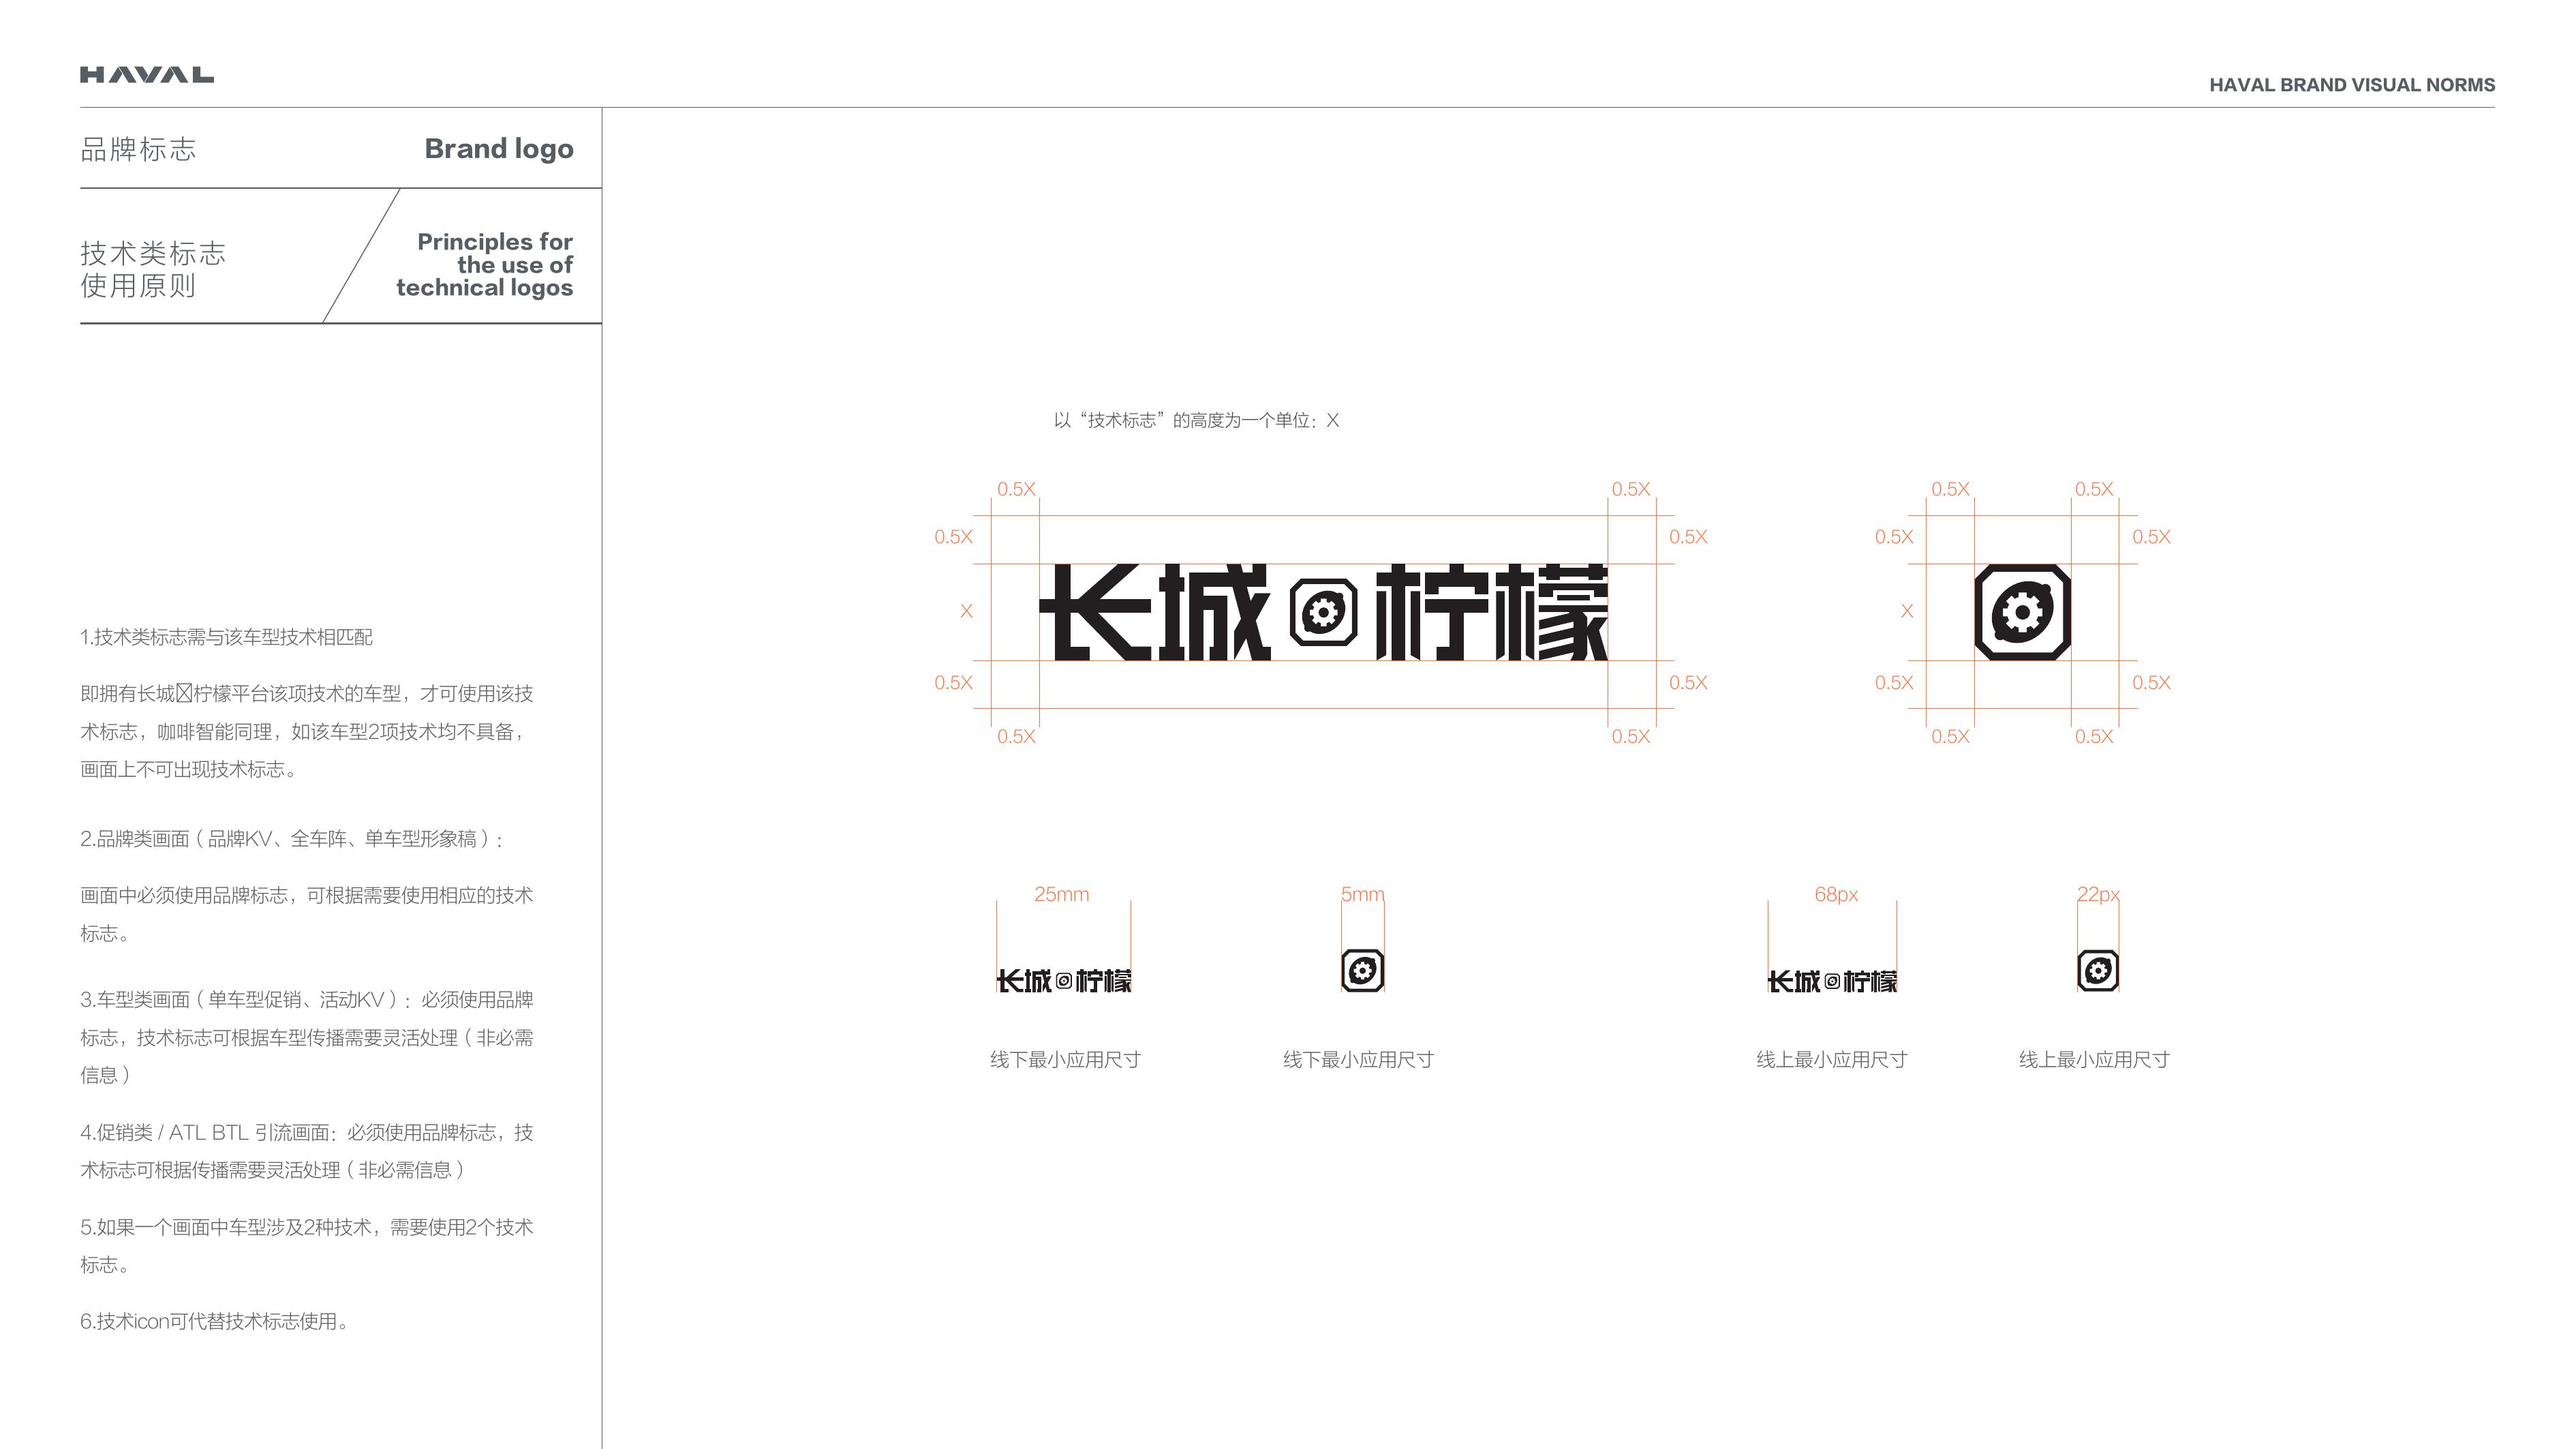Click the 5mm measurement label
The height and width of the screenshot is (1449, 2576).
coord(1363,894)
